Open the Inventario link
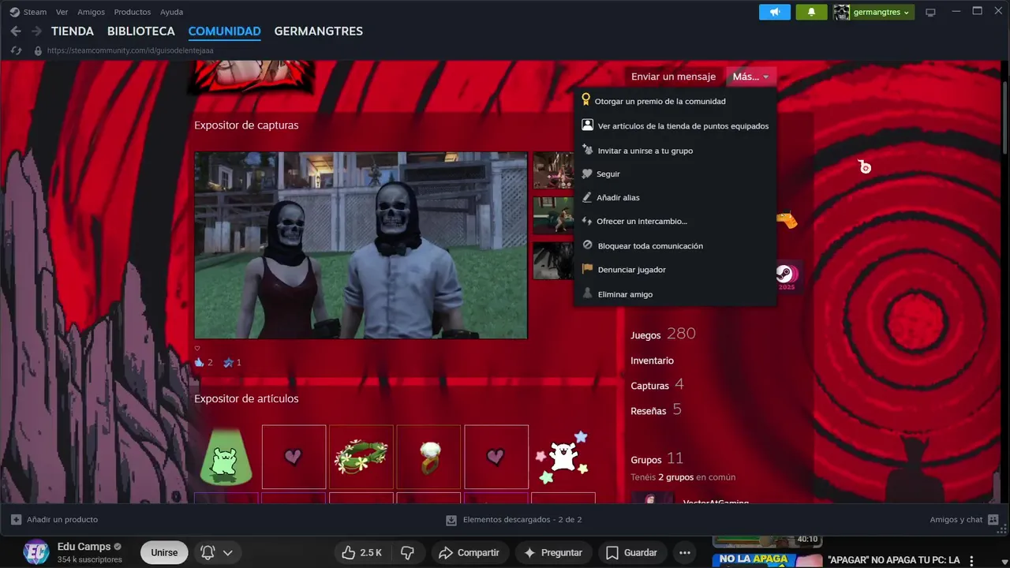Viewport: 1010px width, 568px height. click(652, 361)
